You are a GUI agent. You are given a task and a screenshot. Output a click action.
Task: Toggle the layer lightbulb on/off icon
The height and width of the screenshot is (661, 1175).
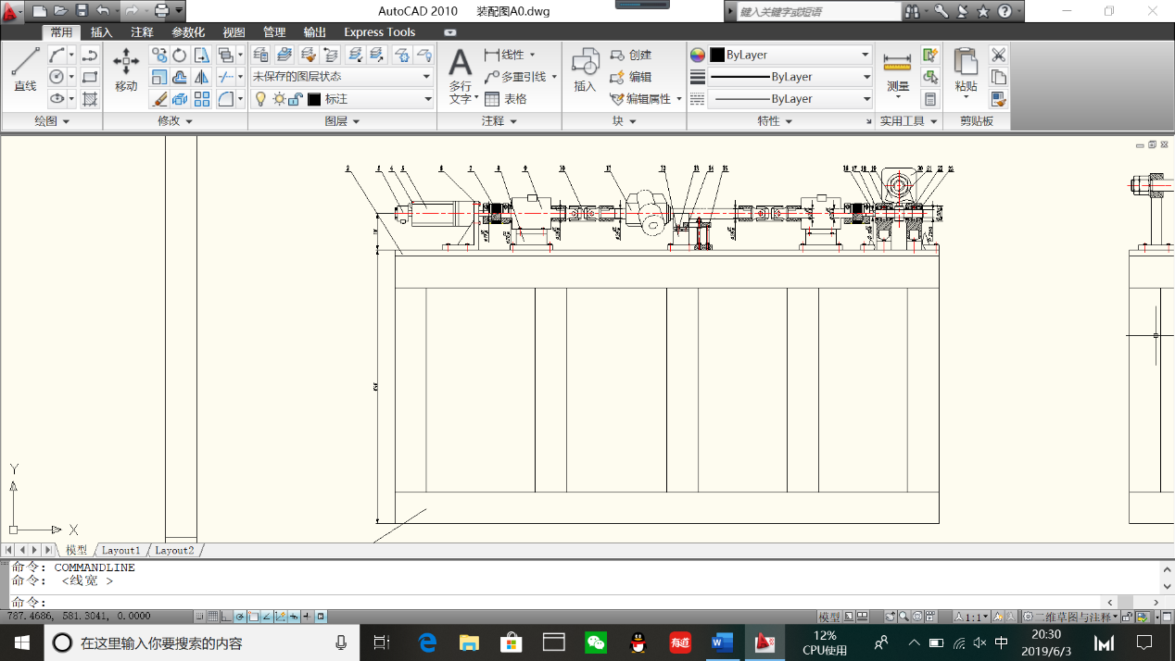261,99
